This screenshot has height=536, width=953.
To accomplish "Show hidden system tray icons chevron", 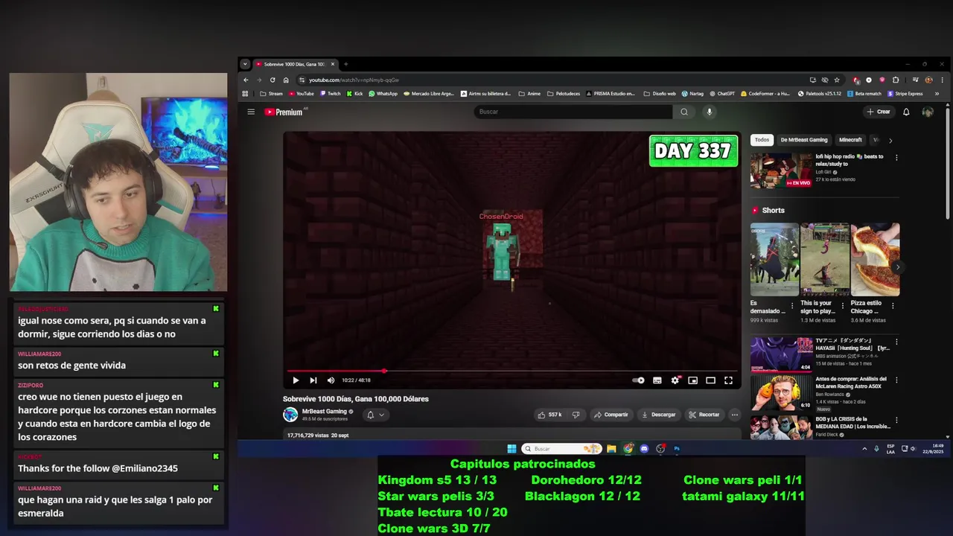I will click(x=864, y=449).
